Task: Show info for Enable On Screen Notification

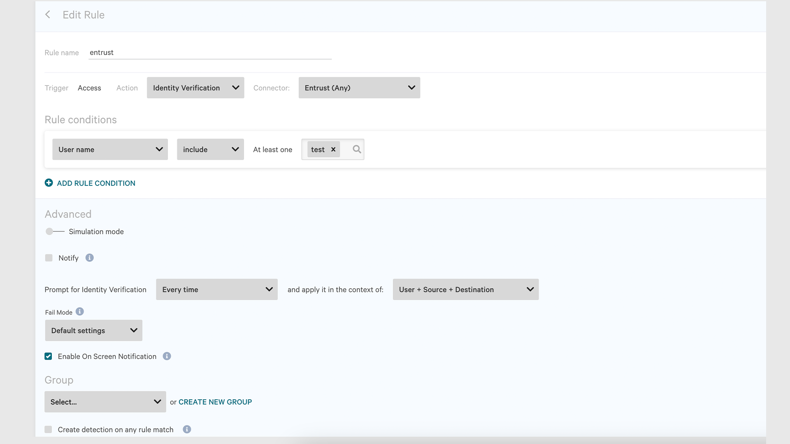Action: [167, 356]
